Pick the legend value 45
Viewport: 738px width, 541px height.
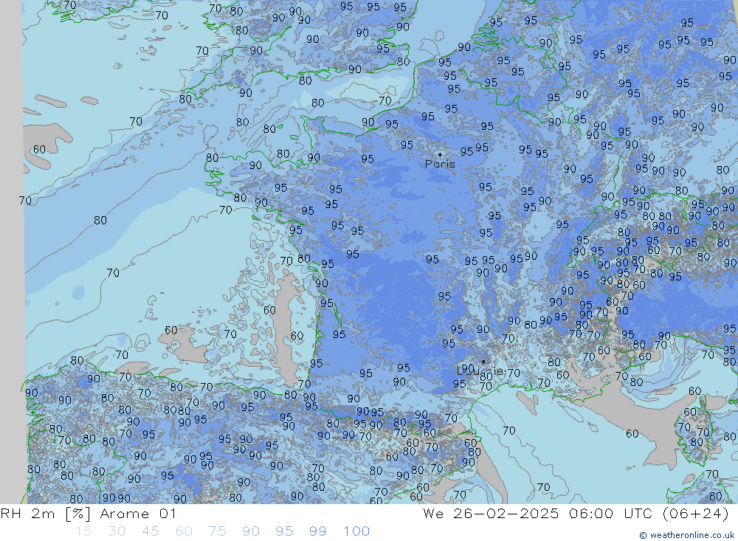point(150,531)
